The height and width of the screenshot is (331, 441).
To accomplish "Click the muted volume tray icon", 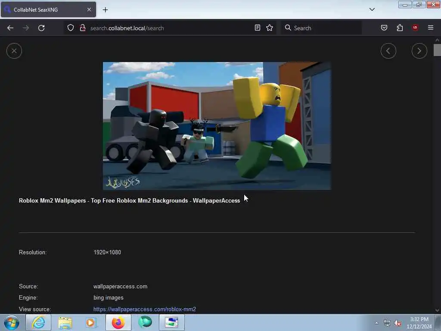I will click(x=398, y=323).
